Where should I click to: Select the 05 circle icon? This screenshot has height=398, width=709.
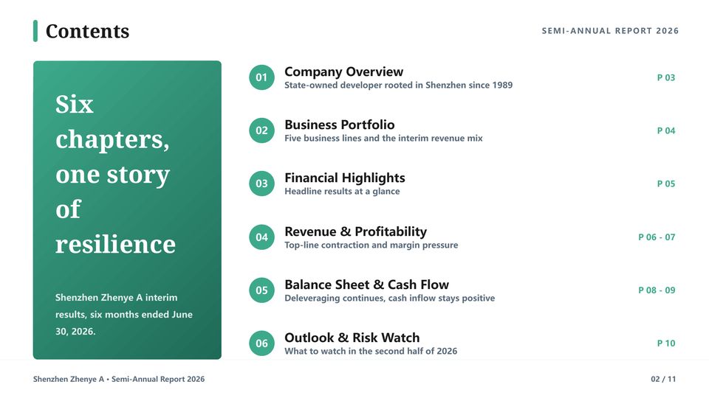[261, 290]
